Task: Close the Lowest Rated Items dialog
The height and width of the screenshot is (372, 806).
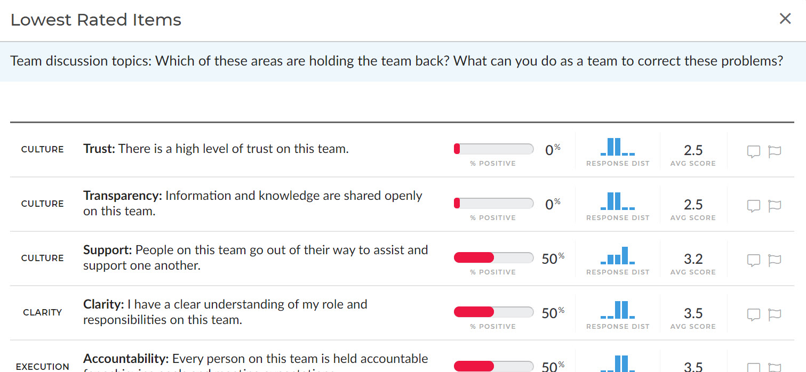Action: 785,19
